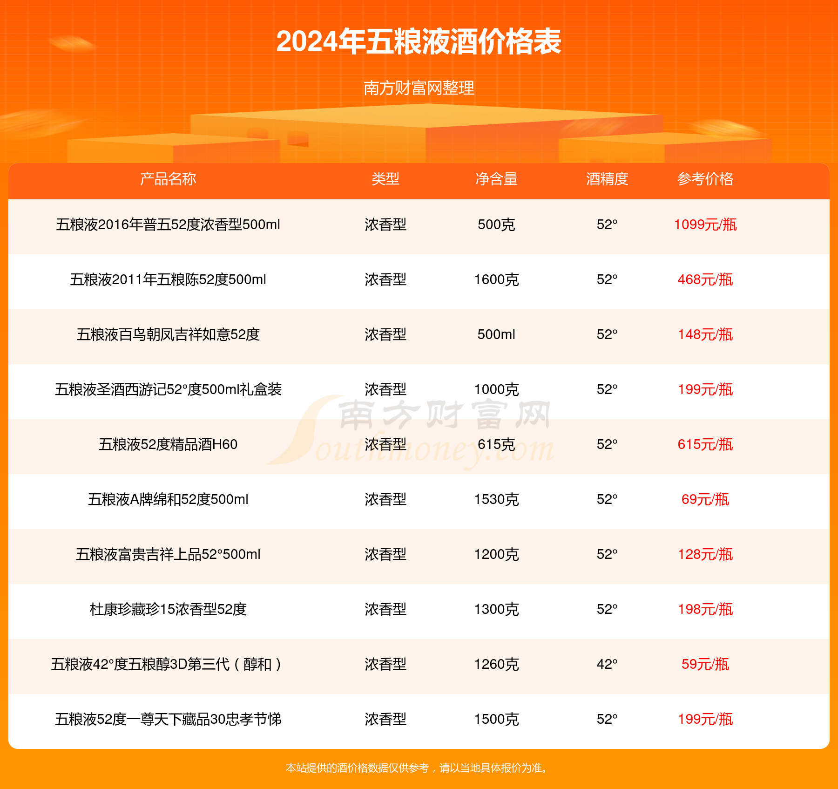Select the 468元/瓶 price cell
Image resolution: width=838 pixels, height=789 pixels.
click(x=705, y=279)
